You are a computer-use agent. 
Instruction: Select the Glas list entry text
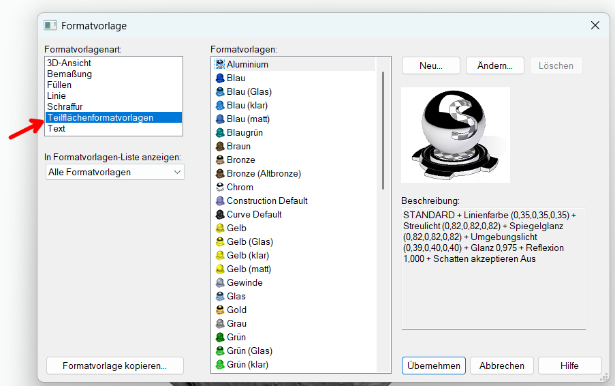[x=236, y=296]
